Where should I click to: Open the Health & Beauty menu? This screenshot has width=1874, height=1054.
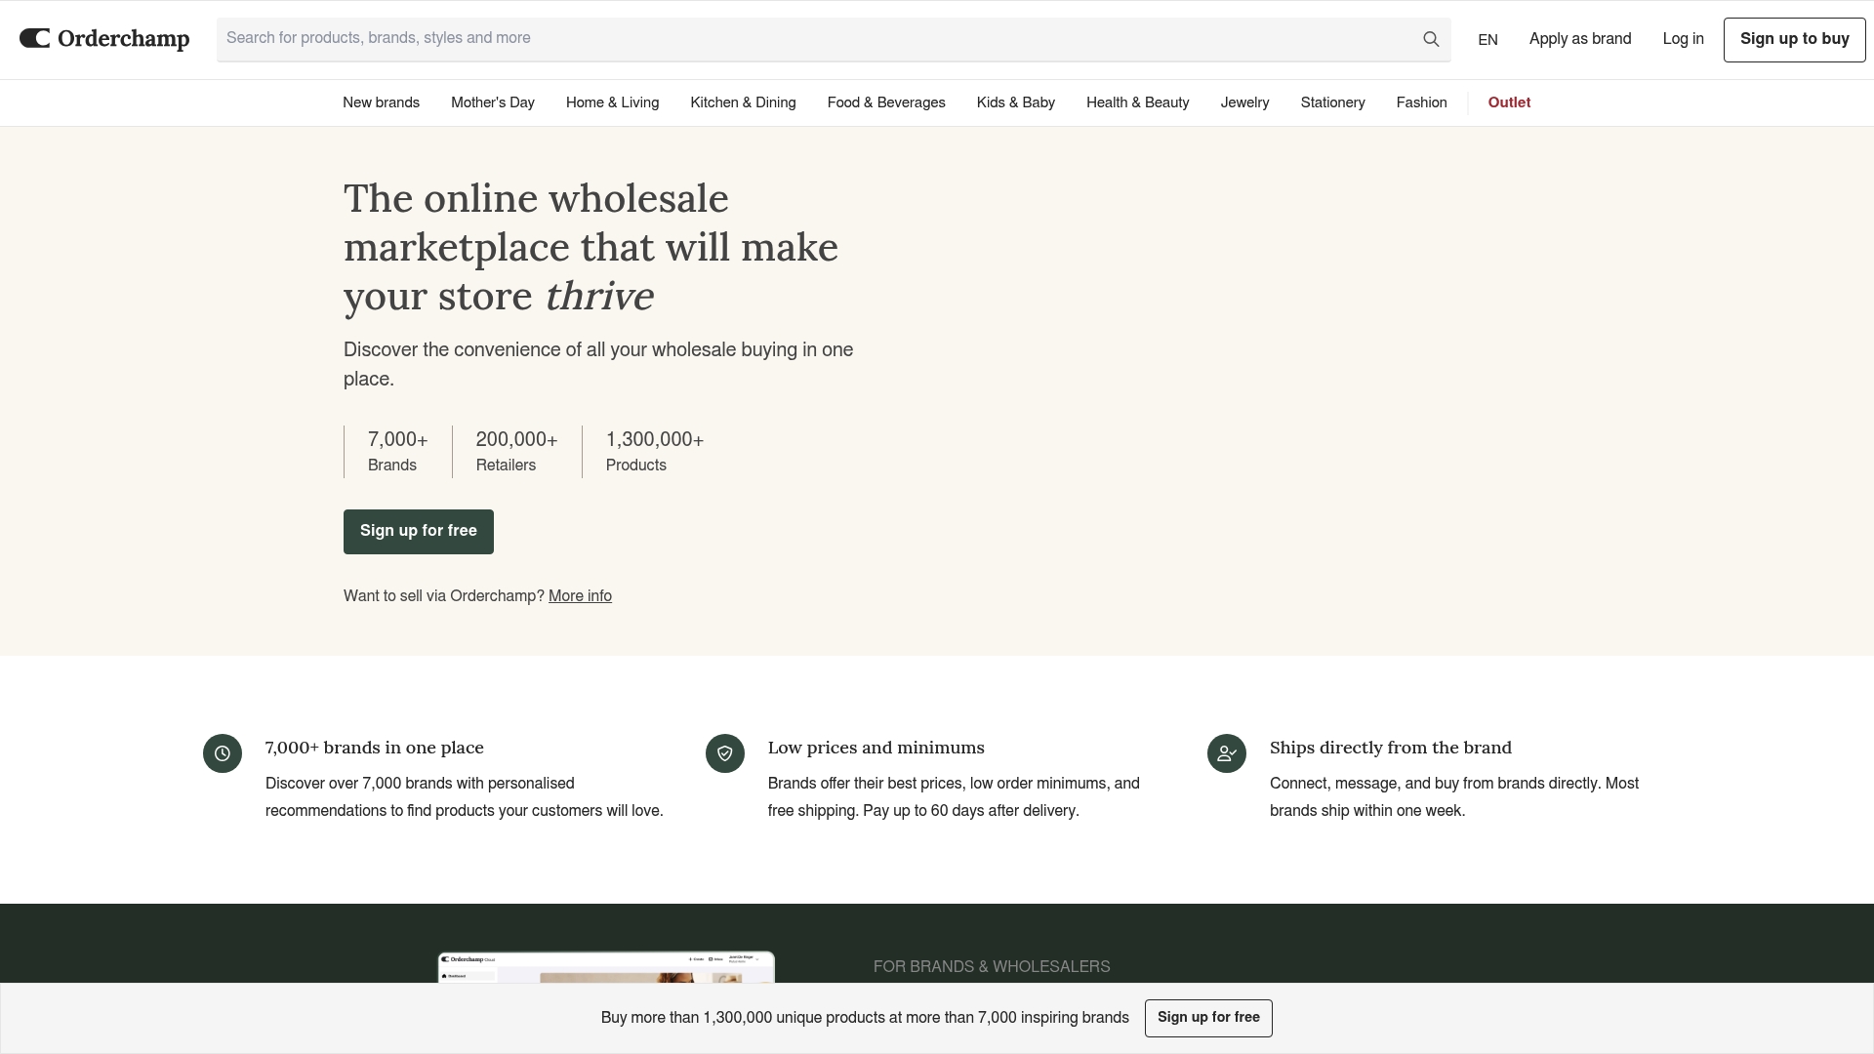click(x=1137, y=102)
